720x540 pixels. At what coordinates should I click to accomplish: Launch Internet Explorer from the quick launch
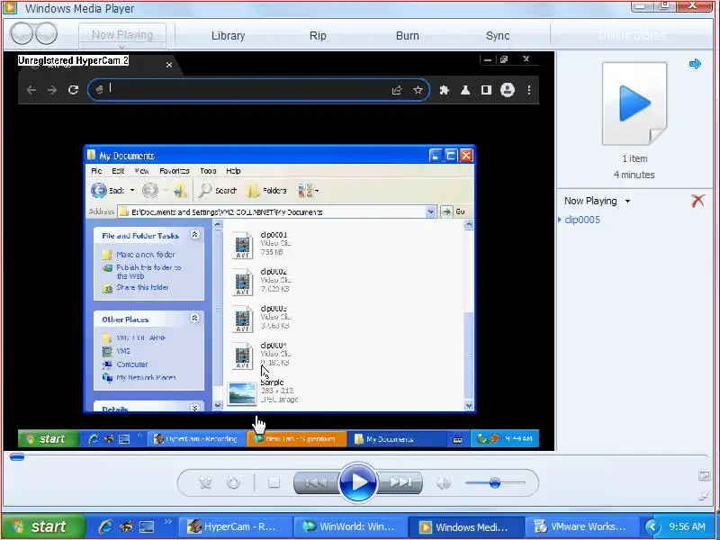tap(105, 526)
